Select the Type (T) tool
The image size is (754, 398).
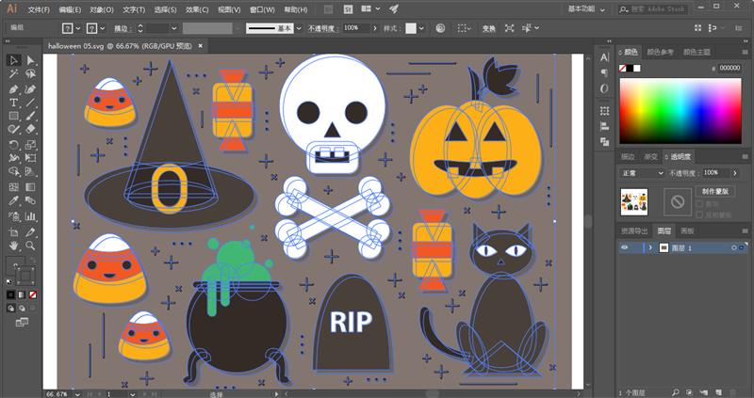[x=13, y=102]
